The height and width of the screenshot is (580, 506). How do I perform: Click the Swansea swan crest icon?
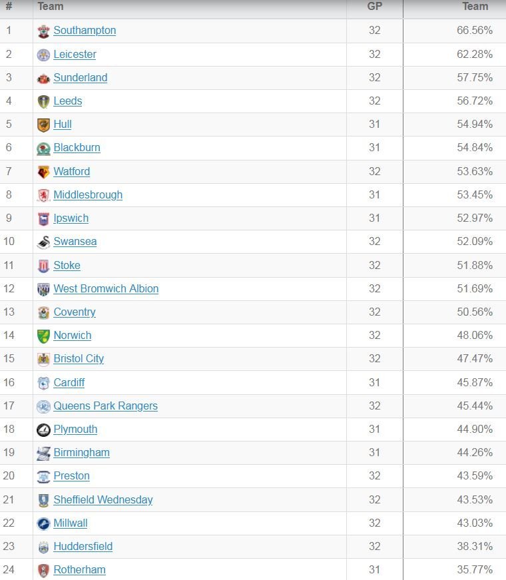pos(43,242)
